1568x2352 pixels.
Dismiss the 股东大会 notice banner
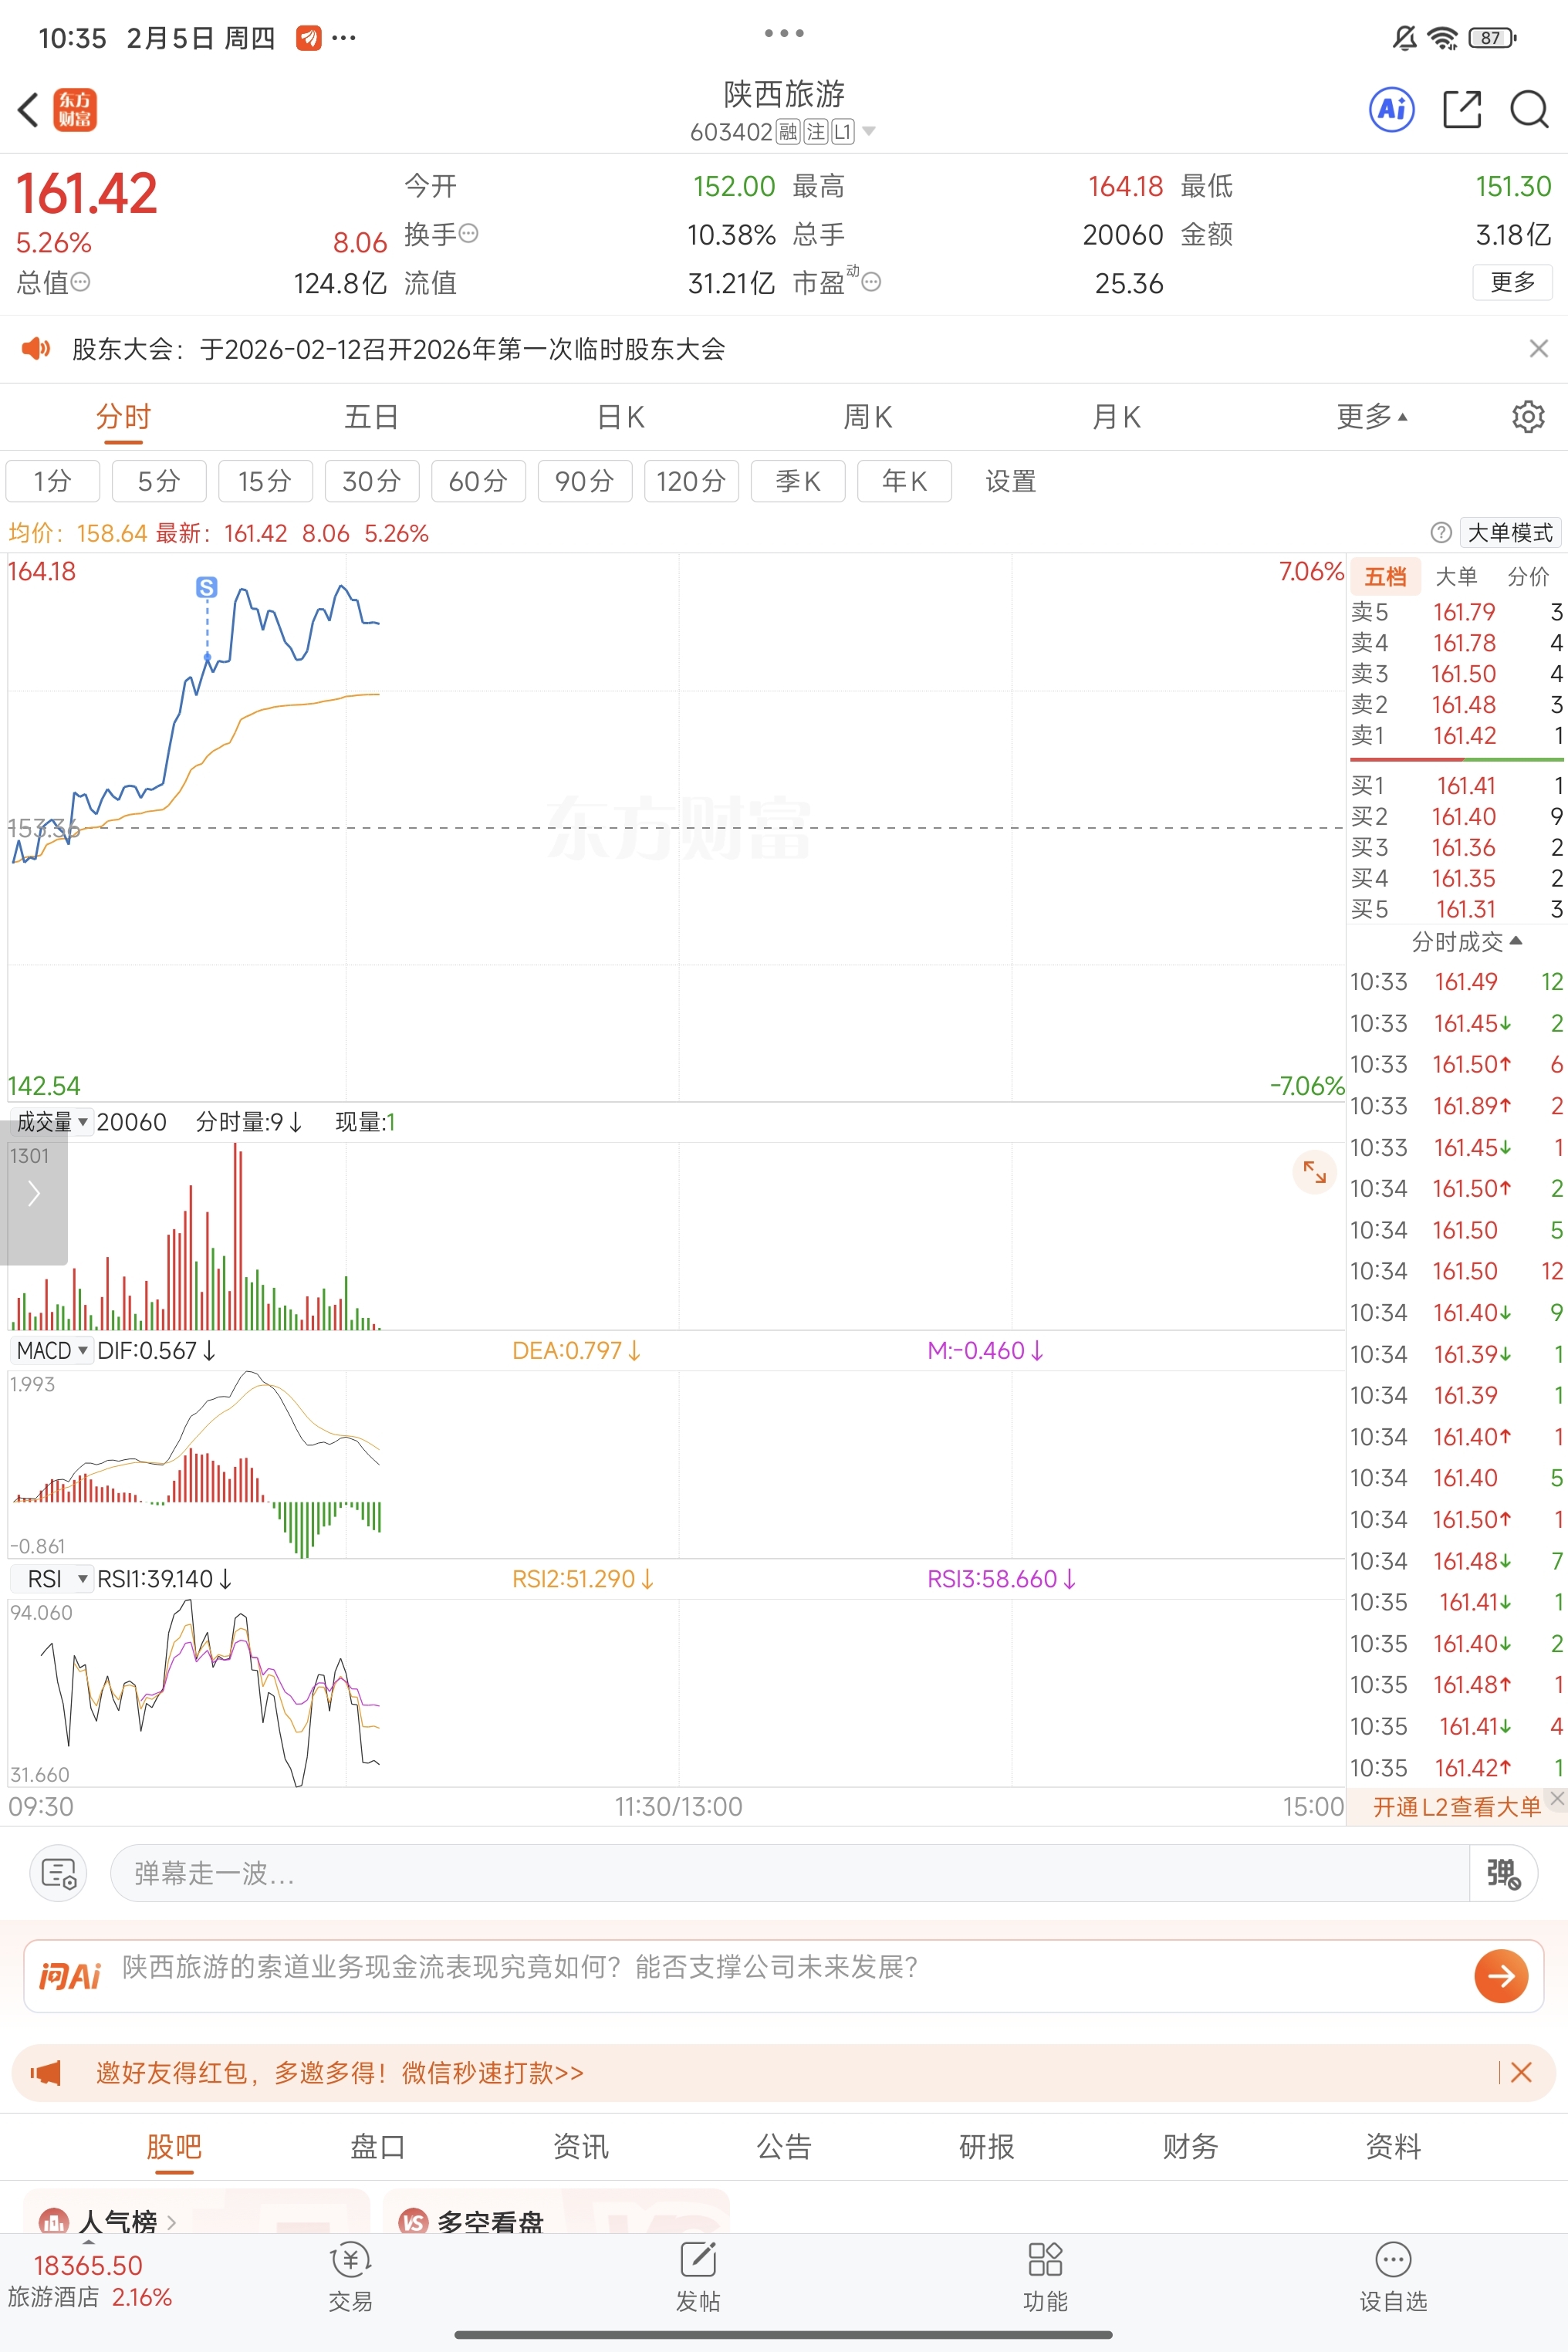[1538, 348]
